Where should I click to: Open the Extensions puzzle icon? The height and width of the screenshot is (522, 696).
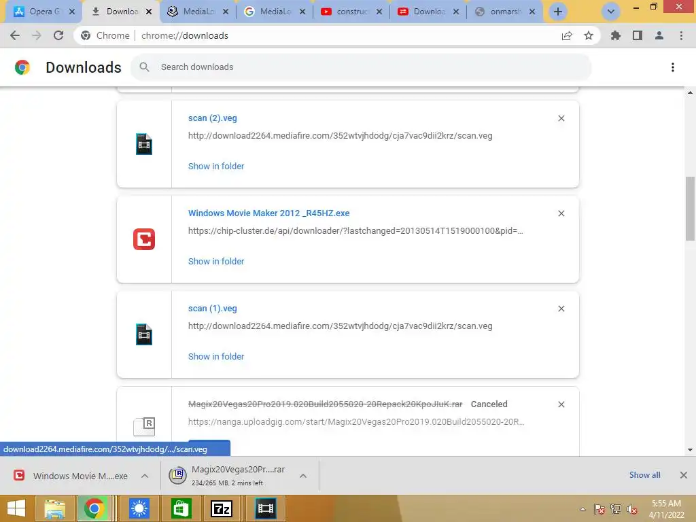[x=615, y=35]
